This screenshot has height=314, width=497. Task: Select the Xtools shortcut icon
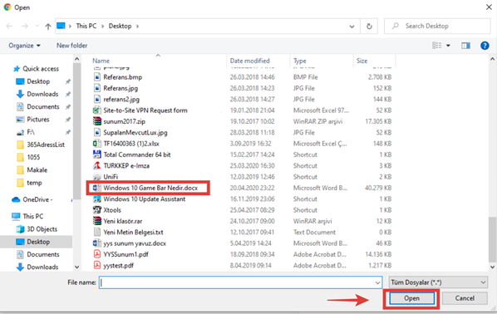click(97, 210)
